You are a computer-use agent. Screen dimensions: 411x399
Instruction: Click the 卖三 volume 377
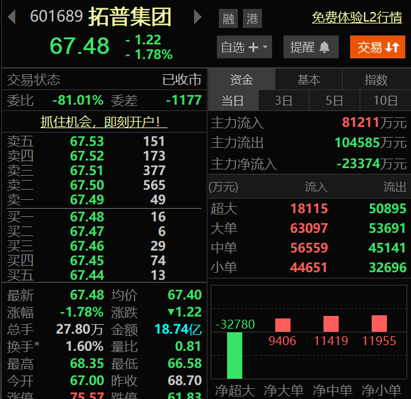click(x=154, y=171)
